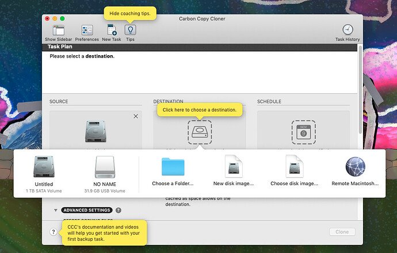This screenshot has width=397, height=253.
Task: Click the source hard drive icon
Action: (96, 131)
